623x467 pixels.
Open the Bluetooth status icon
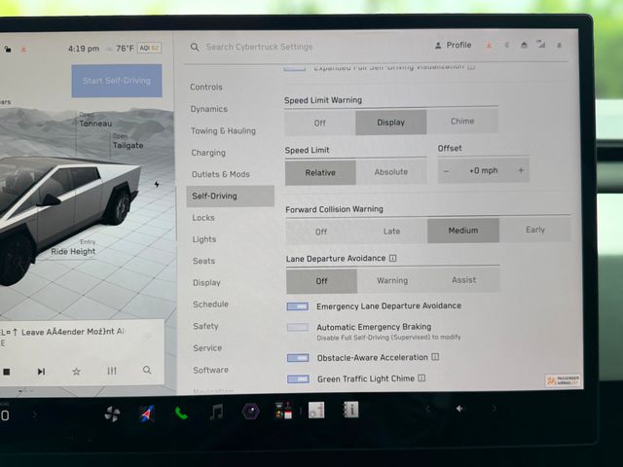coord(507,45)
